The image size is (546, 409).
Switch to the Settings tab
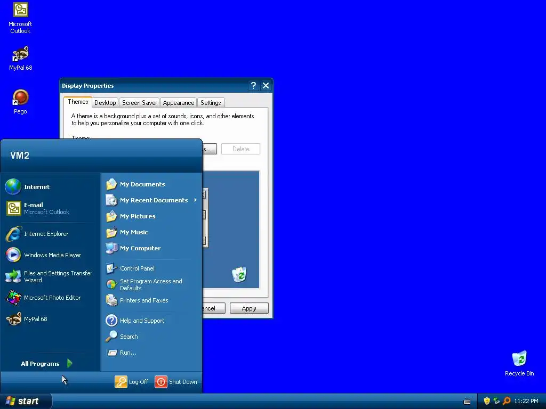click(211, 103)
